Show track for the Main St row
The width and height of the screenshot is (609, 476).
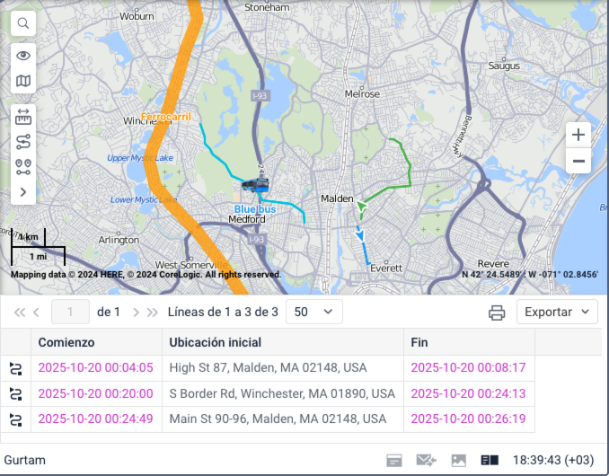[16, 419]
